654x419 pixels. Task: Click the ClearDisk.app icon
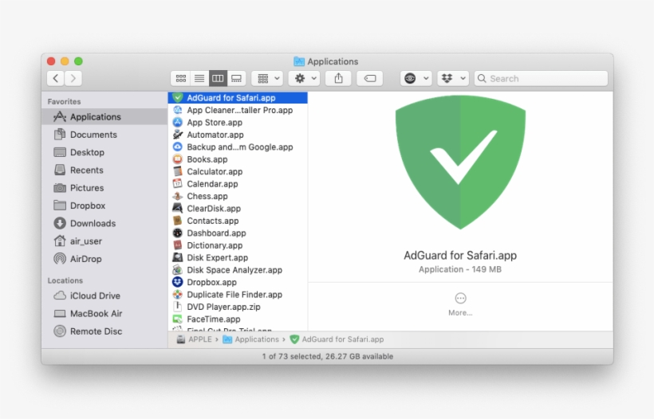pyautogui.click(x=178, y=208)
